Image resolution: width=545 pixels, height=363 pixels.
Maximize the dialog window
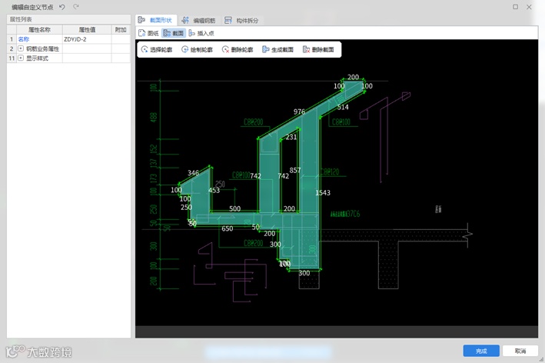point(515,6)
